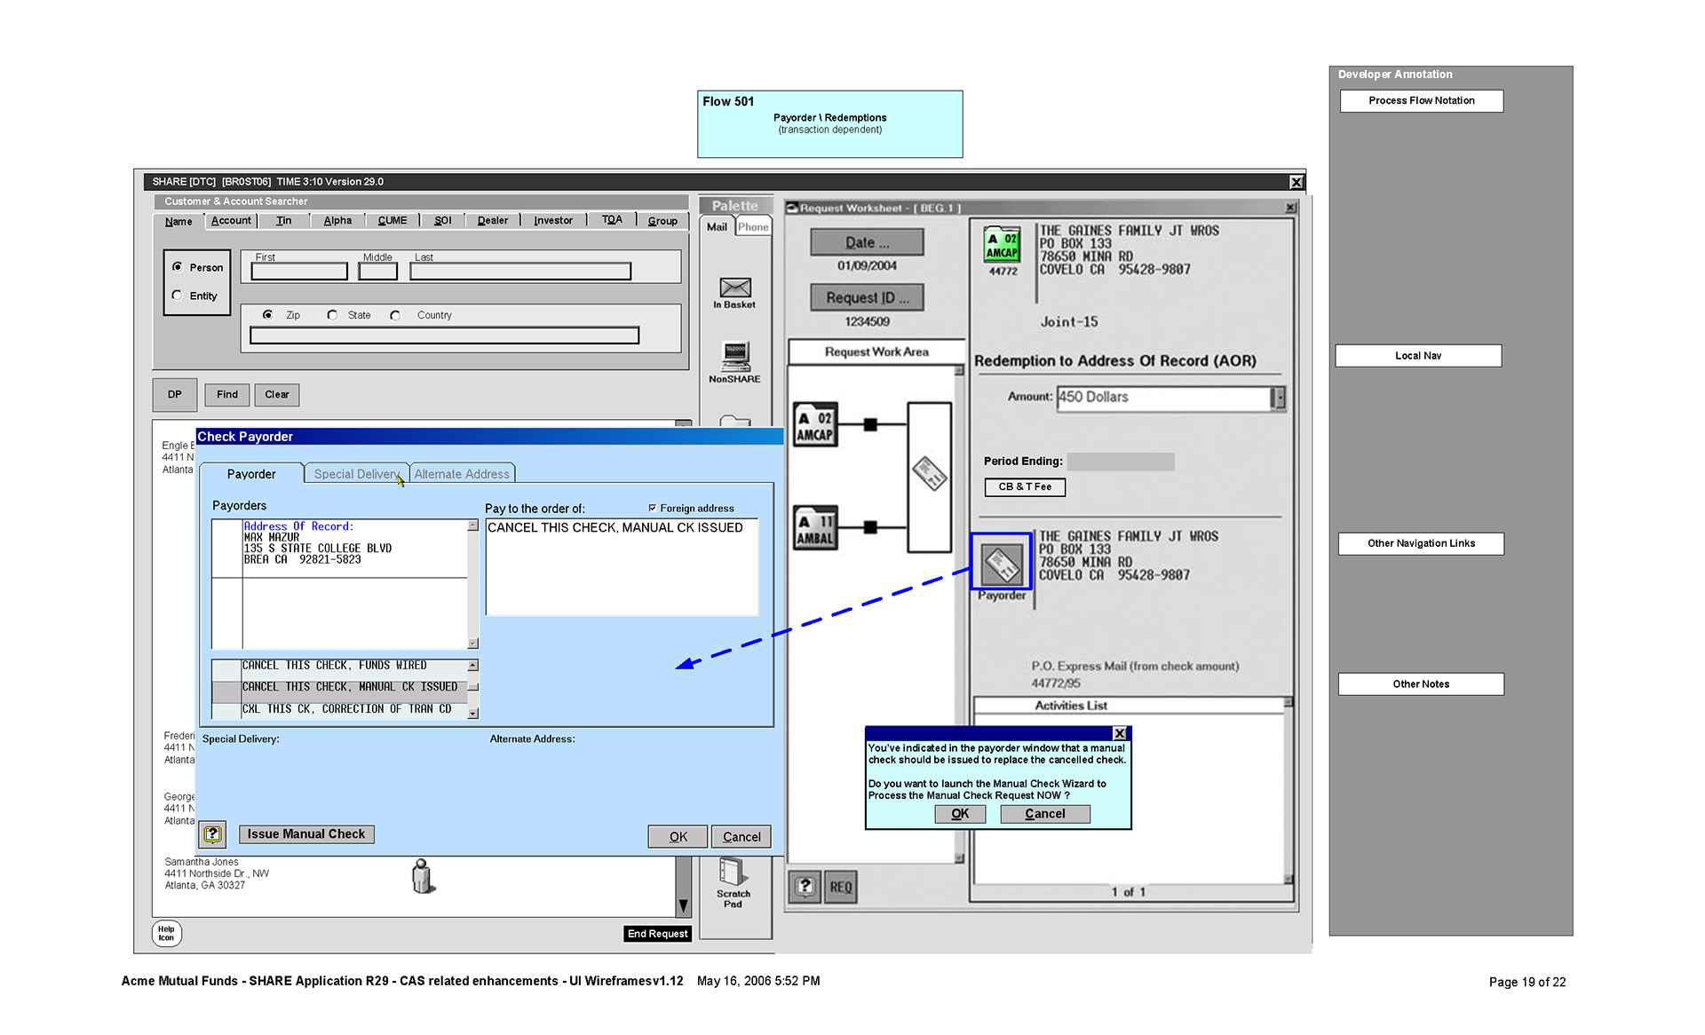Expand the Request ID selector
Viewport: 1705px width, 1035px height.
[867, 298]
